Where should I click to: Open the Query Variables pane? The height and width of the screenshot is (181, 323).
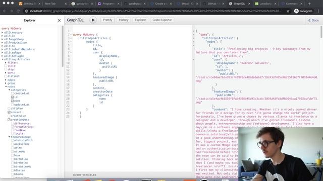coord(84,175)
